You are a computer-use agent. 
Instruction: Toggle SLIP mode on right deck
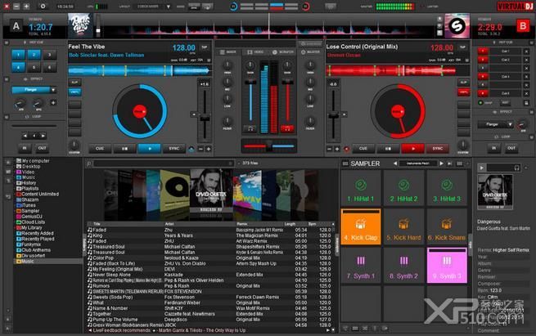[463, 82]
